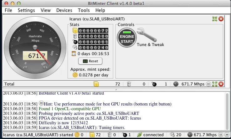The image size is (231, 139).
Task: Remove Icarus device with red X icon
Action: tap(221, 19)
